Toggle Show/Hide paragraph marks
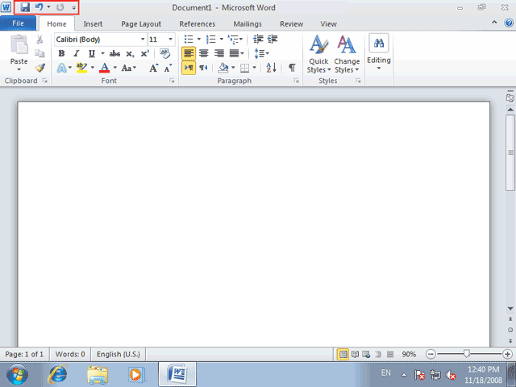 (292, 68)
